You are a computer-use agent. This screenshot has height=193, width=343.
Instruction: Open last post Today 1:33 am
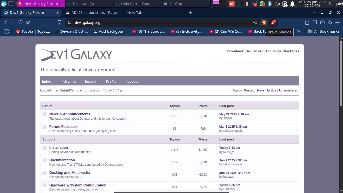pyautogui.click(x=230, y=148)
